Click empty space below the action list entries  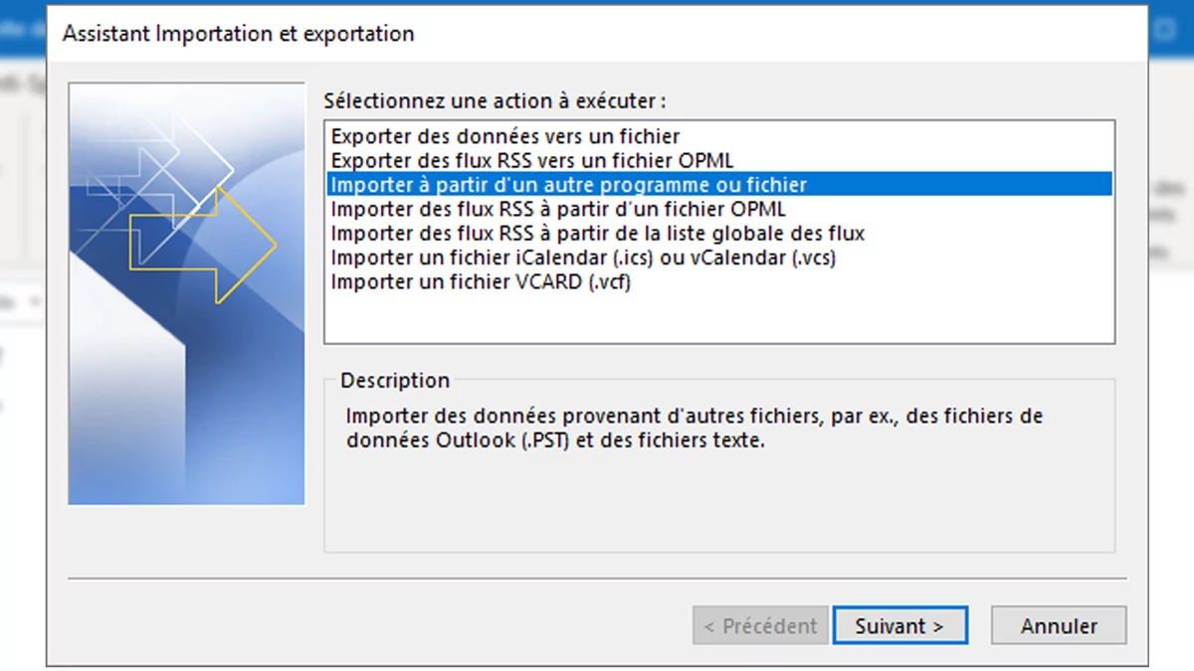tap(718, 318)
